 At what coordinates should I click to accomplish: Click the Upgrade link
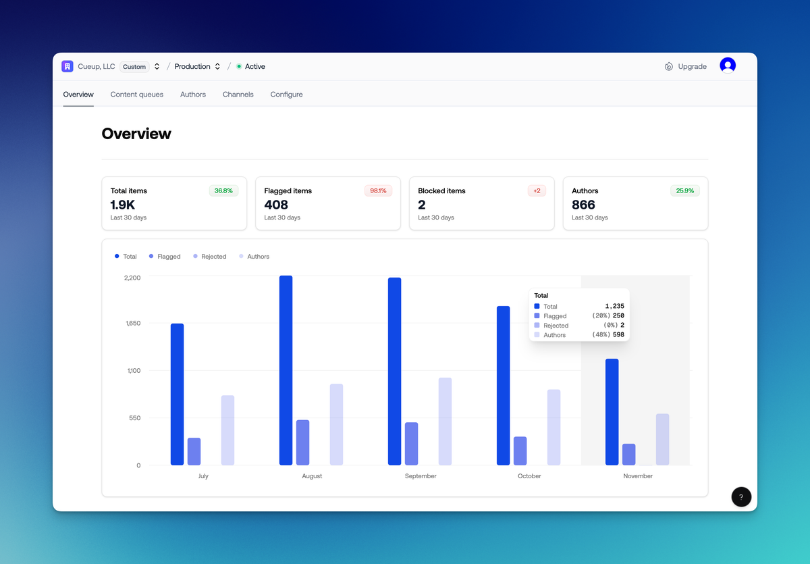coord(692,66)
